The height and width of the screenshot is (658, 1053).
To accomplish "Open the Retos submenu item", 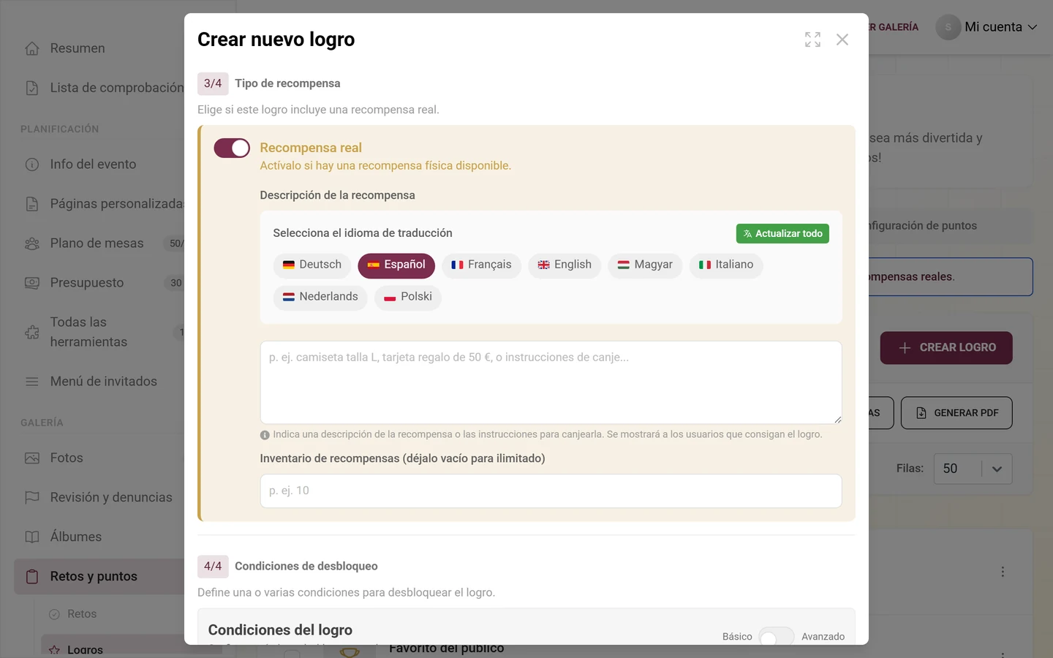I will 82,614.
